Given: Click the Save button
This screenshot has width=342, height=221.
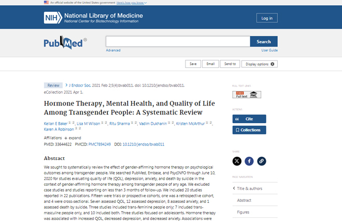Looking at the screenshot, I should click(x=193, y=64).
